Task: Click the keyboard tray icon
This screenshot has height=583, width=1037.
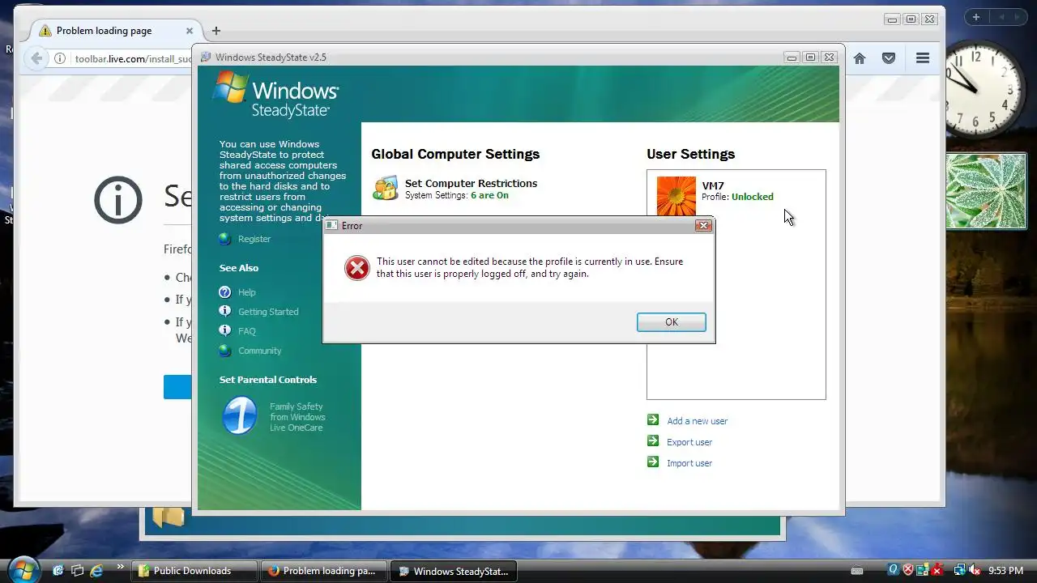Action: click(858, 571)
